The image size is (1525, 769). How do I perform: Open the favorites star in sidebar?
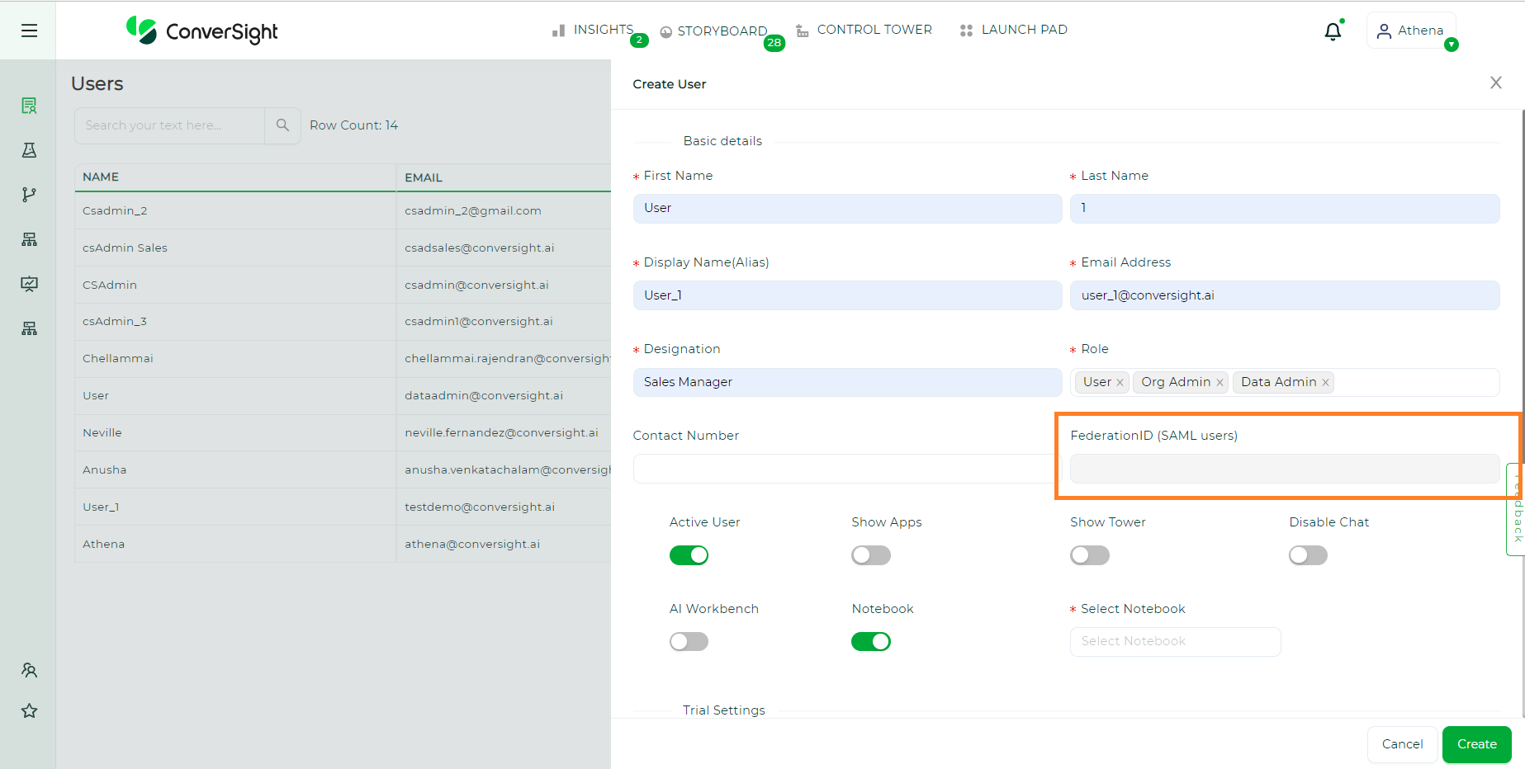[x=29, y=710]
